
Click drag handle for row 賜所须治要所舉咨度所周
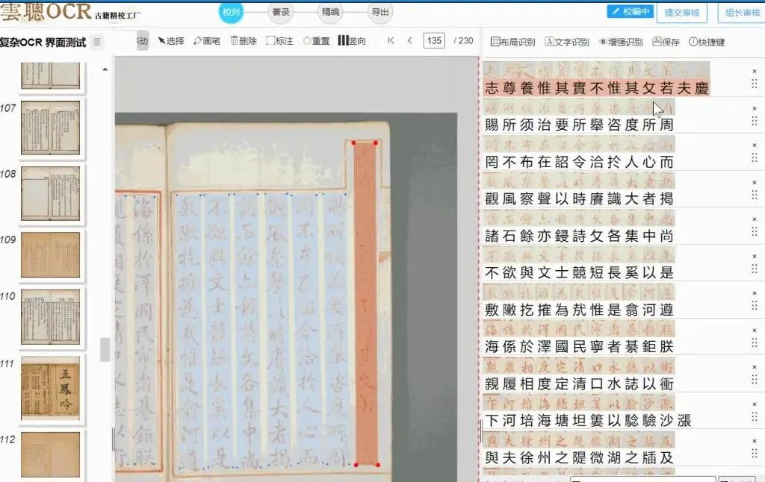pyautogui.click(x=755, y=121)
